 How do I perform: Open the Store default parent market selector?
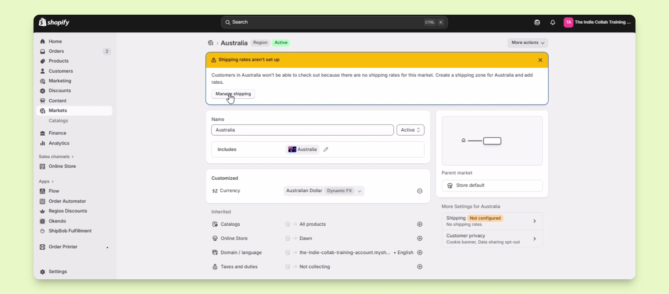(x=492, y=186)
